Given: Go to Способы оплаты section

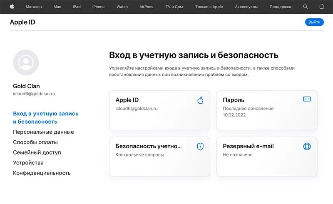Looking at the screenshot, I should (x=35, y=142).
